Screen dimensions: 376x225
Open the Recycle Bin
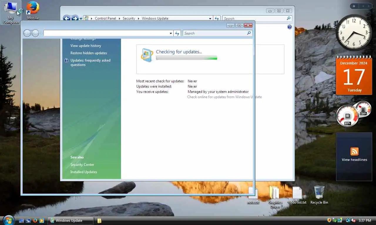pos(319,195)
